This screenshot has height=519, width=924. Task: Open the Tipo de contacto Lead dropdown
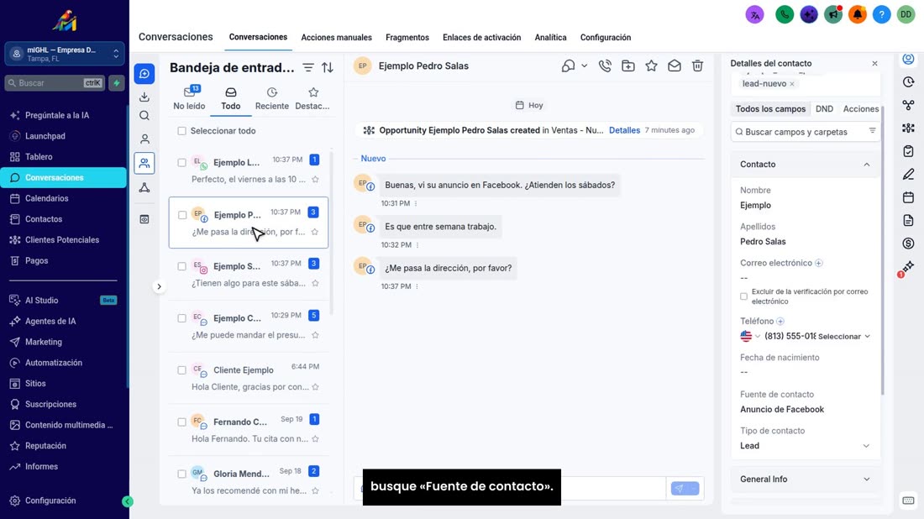pyautogui.click(x=805, y=446)
